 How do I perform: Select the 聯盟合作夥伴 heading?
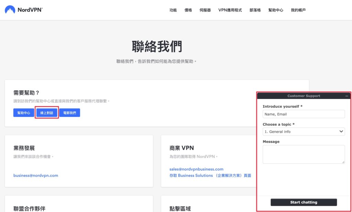pos(30,209)
